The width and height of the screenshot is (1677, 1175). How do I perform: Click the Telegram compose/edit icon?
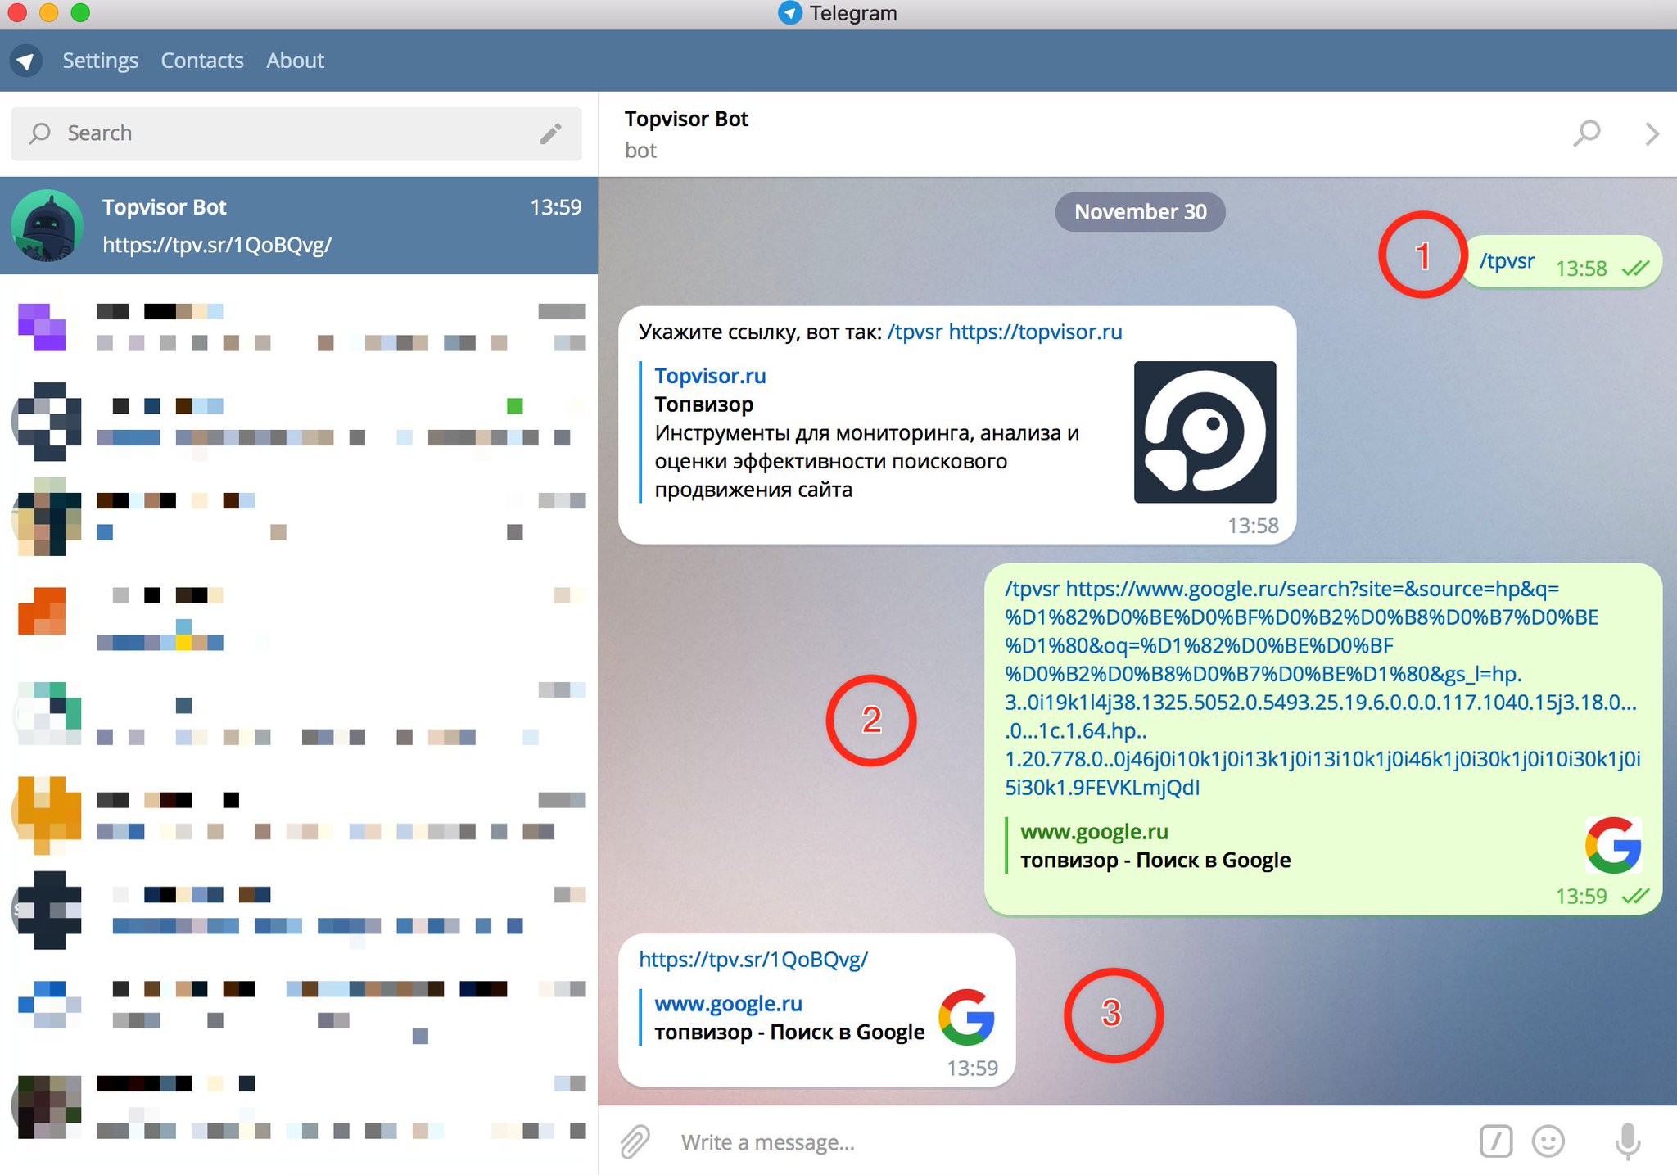click(x=550, y=133)
